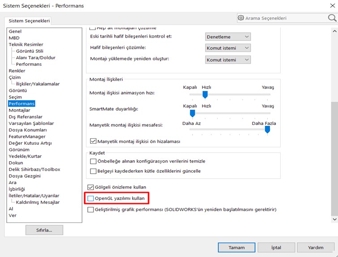Click in the Arama Seçenekleri search field
Image resolution: width=338 pixels, height=257 pixels.
[x=282, y=18]
